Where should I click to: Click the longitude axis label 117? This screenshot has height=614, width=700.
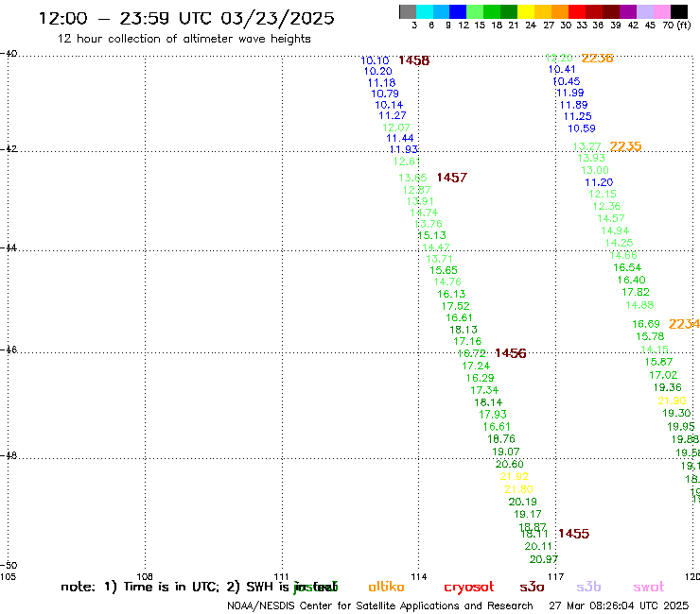coord(555,576)
